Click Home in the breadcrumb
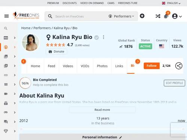Screen dimensions: 187x140 tap(26, 28)
